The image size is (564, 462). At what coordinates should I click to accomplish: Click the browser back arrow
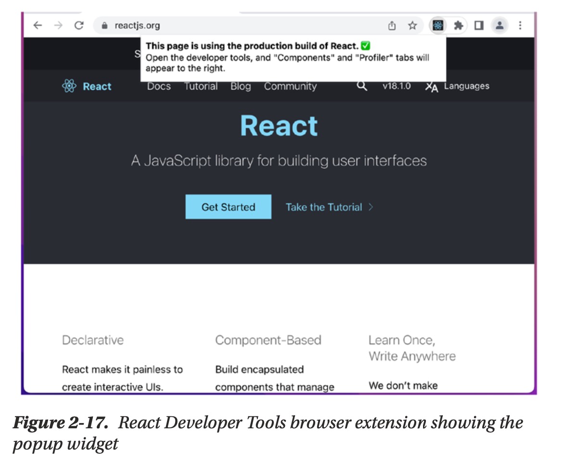point(38,26)
